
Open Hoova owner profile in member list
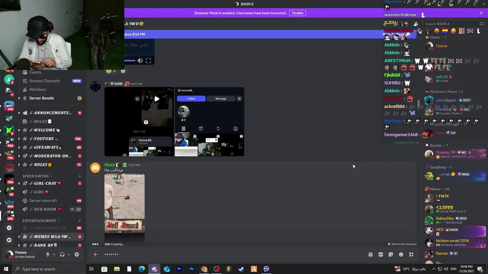[454, 46]
